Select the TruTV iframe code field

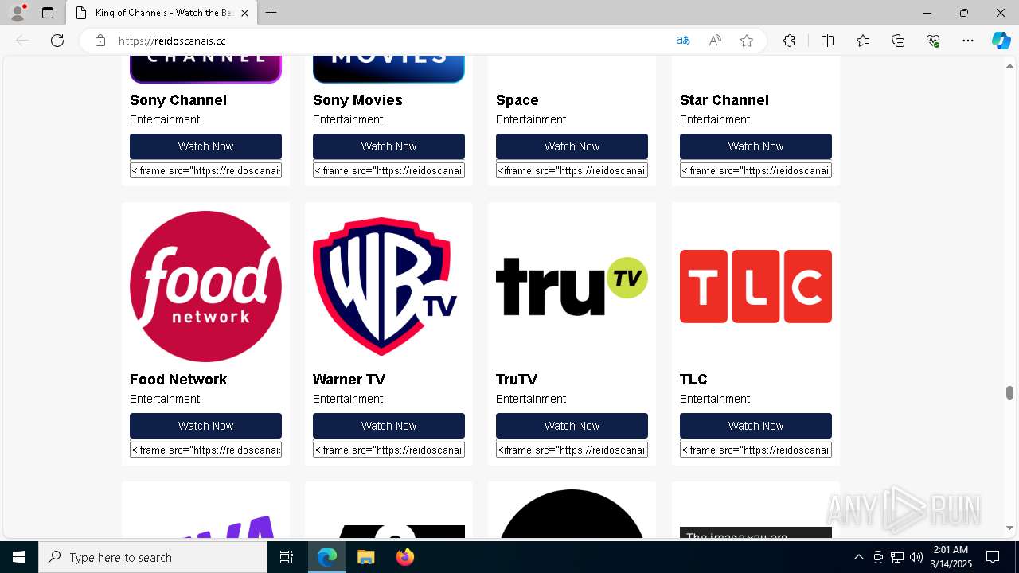pos(572,450)
